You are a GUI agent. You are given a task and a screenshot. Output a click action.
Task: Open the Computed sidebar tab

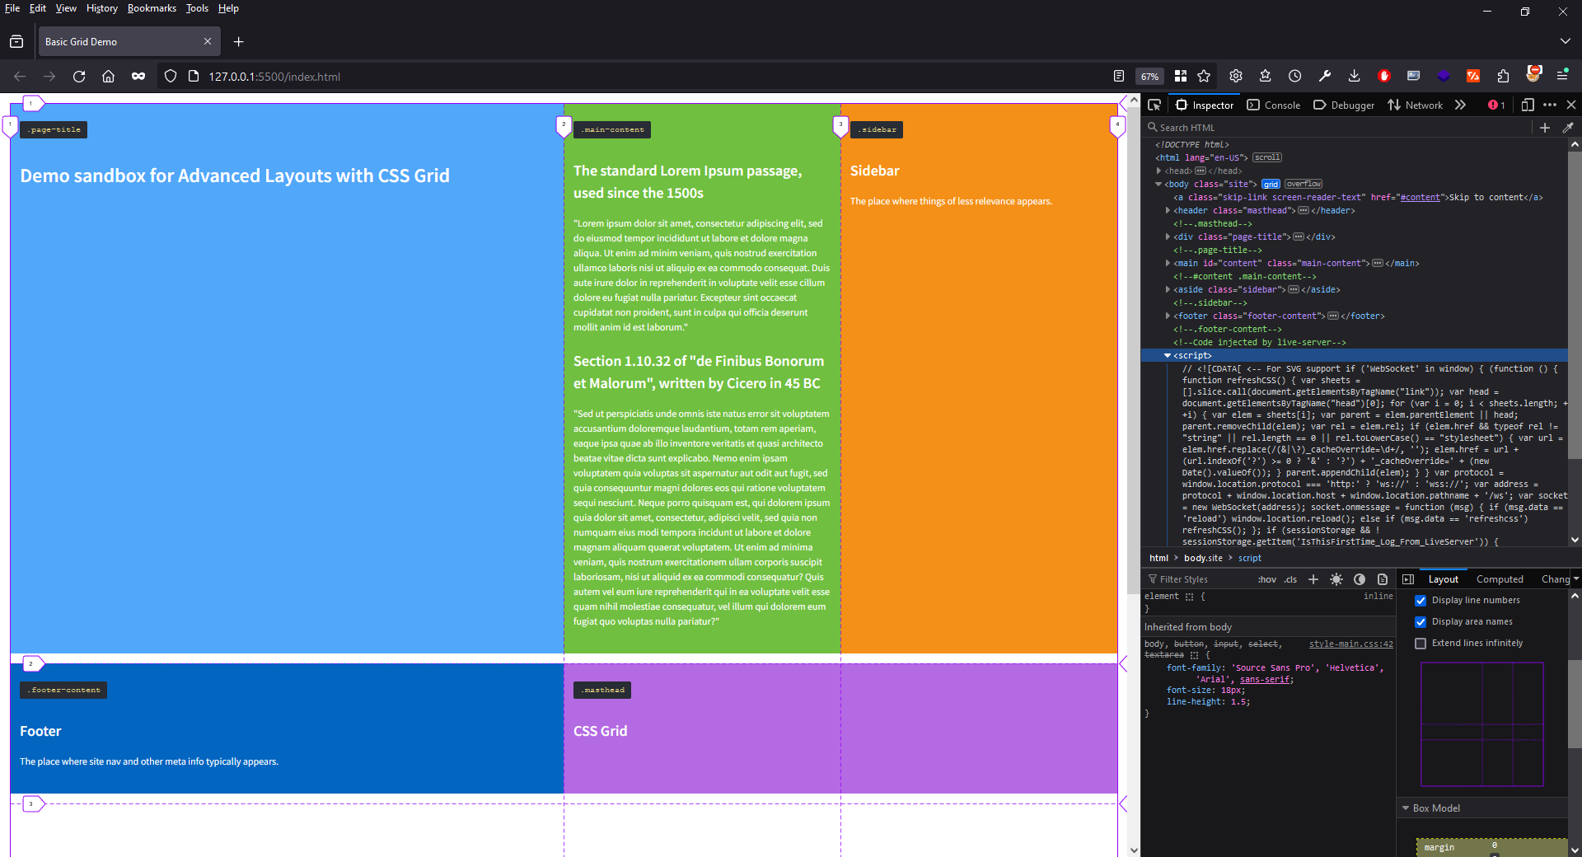point(1500,579)
